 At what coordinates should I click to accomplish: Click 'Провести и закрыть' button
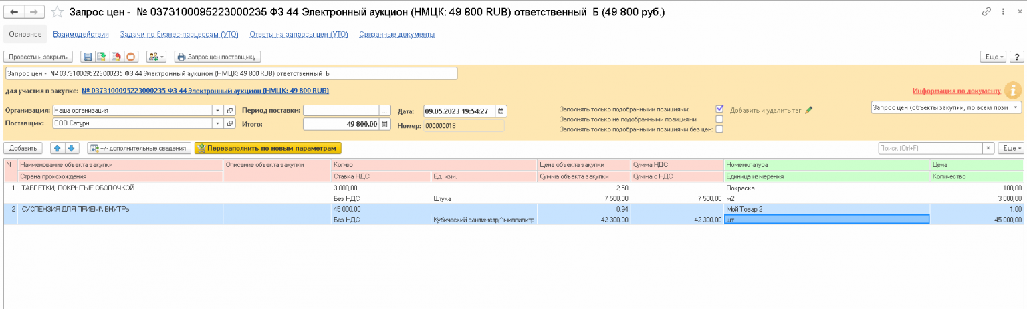pyautogui.click(x=38, y=57)
